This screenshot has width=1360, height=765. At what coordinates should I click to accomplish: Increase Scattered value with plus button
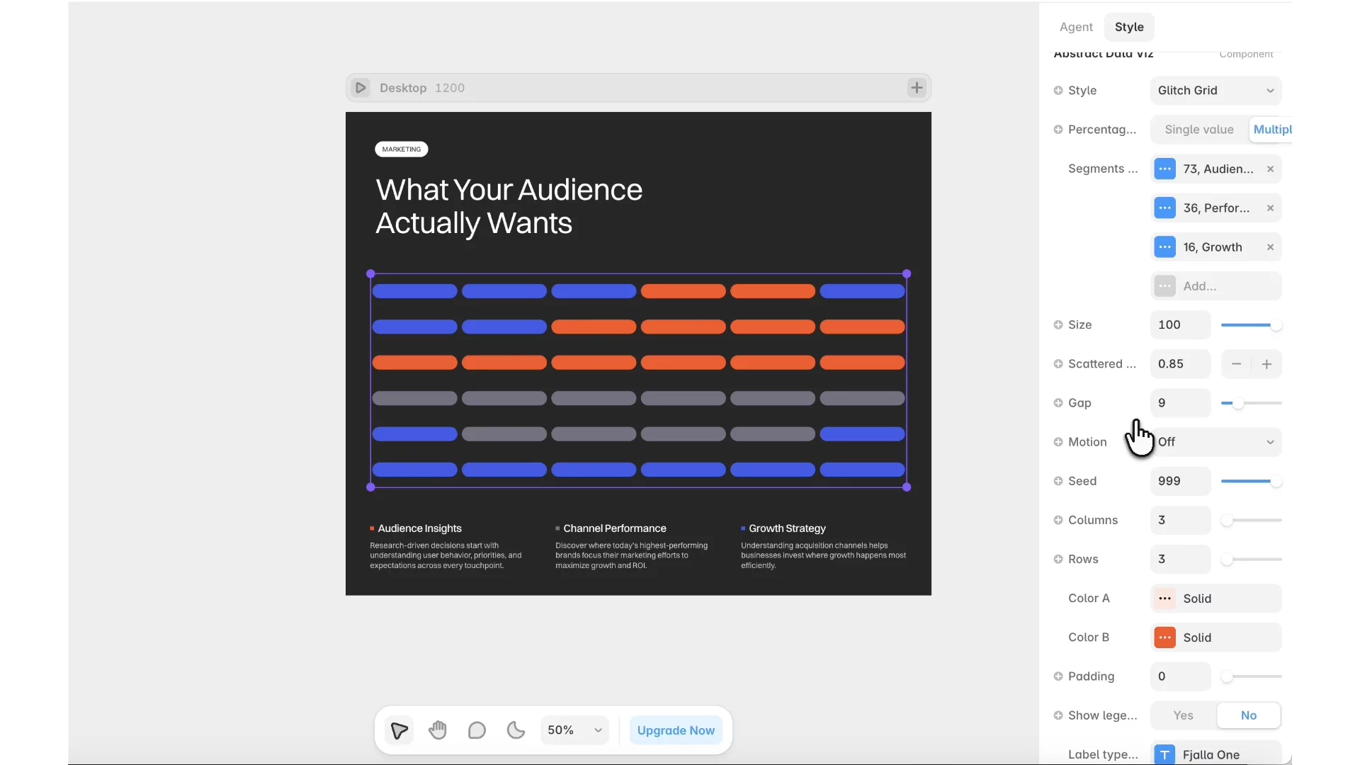coord(1266,364)
